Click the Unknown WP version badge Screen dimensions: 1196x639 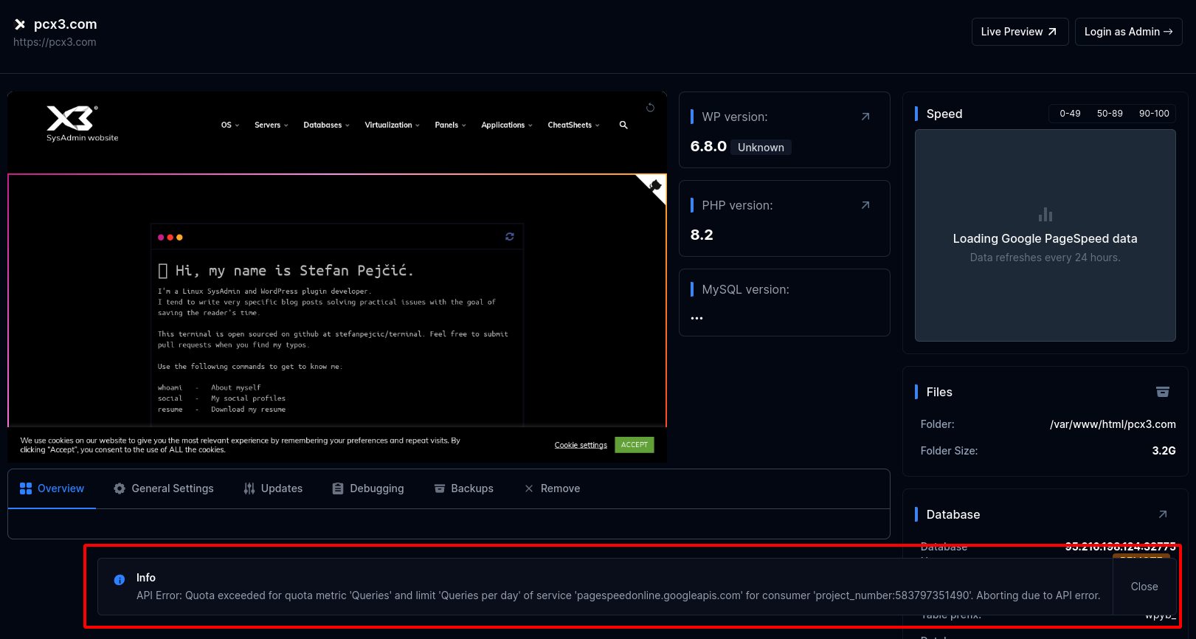pyautogui.click(x=761, y=148)
